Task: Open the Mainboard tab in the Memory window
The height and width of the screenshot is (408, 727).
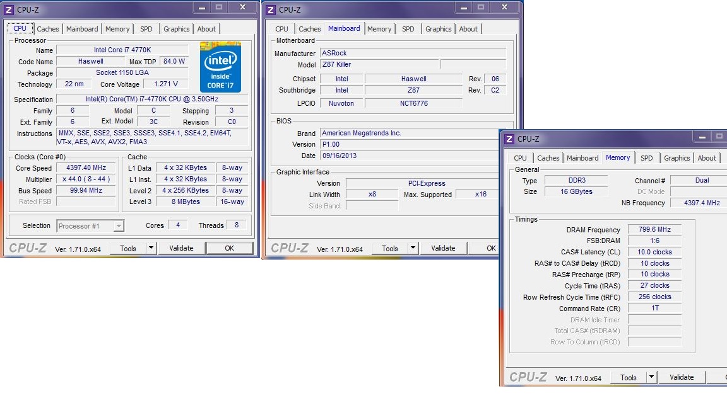Action: pos(582,158)
